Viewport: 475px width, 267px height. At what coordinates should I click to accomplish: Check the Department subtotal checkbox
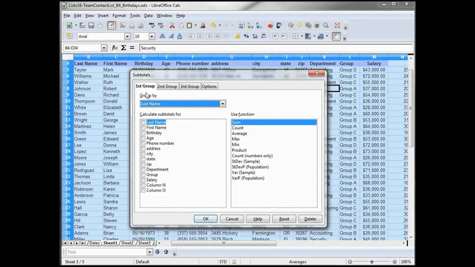tap(143, 169)
